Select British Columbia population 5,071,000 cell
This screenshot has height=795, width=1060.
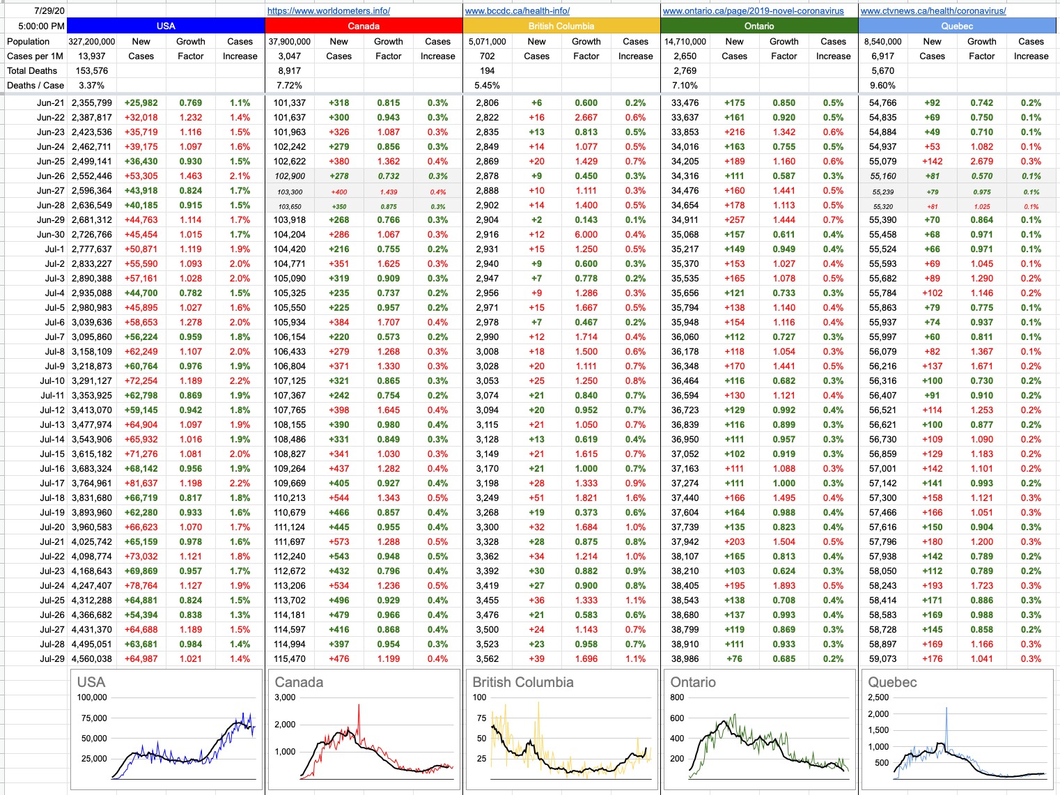pos(488,41)
